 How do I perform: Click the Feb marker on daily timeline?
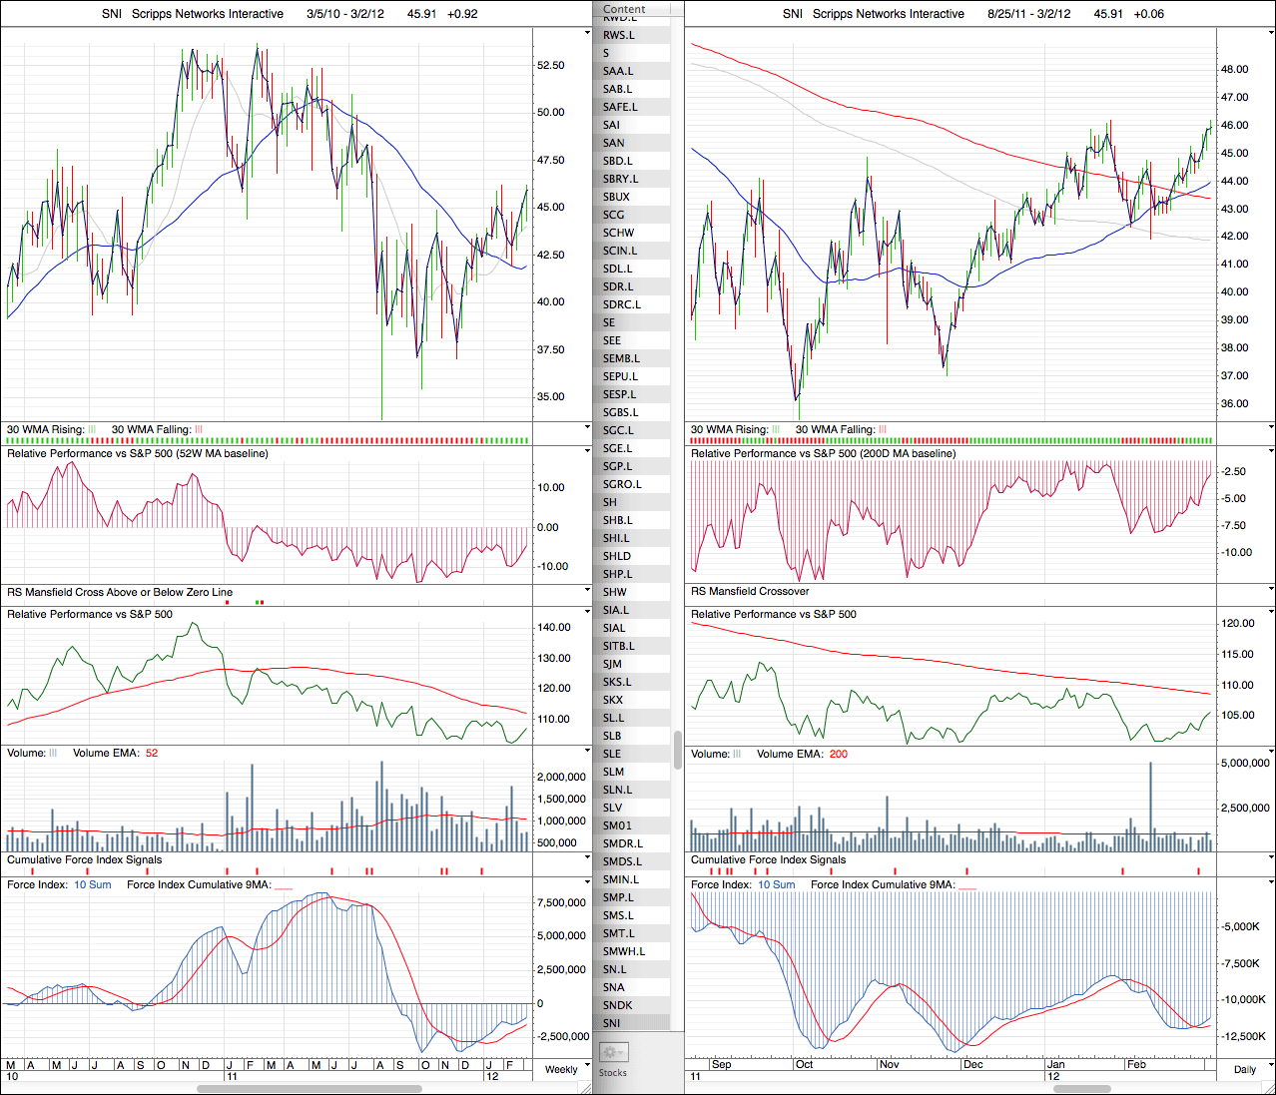[1136, 1064]
